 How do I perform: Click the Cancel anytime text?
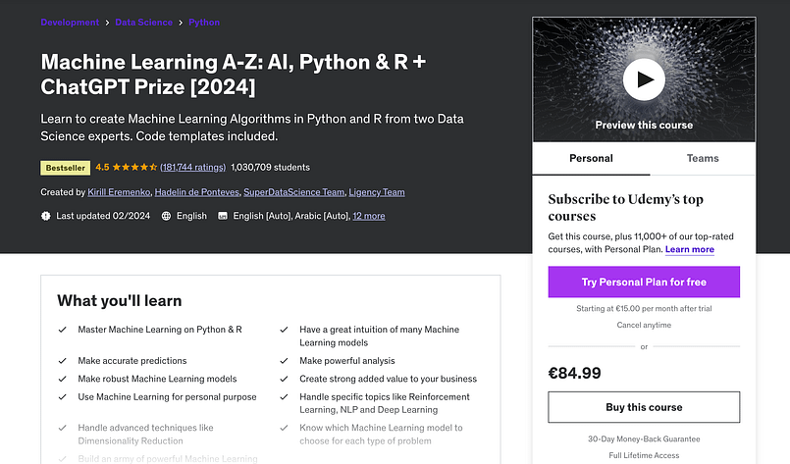click(644, 325)
